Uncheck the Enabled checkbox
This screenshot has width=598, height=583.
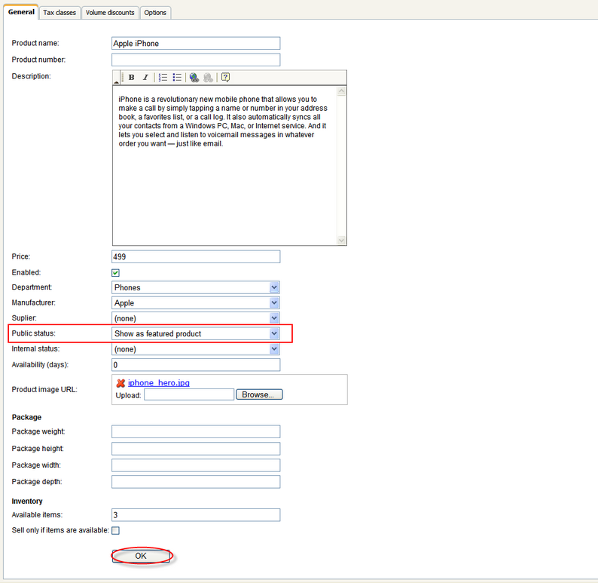point(115,272)
